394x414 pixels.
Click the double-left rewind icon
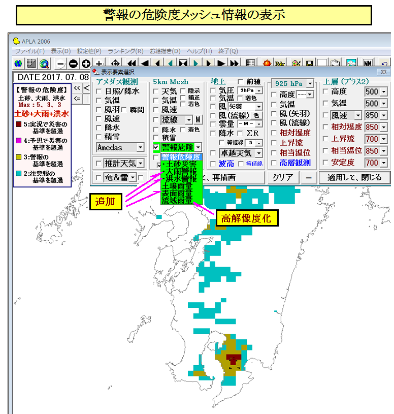coord(132,63)
